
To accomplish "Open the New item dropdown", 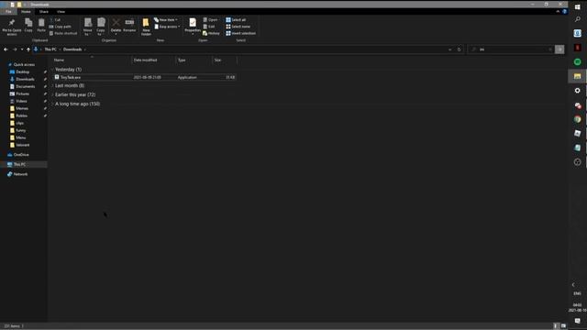I will point(166,20).
